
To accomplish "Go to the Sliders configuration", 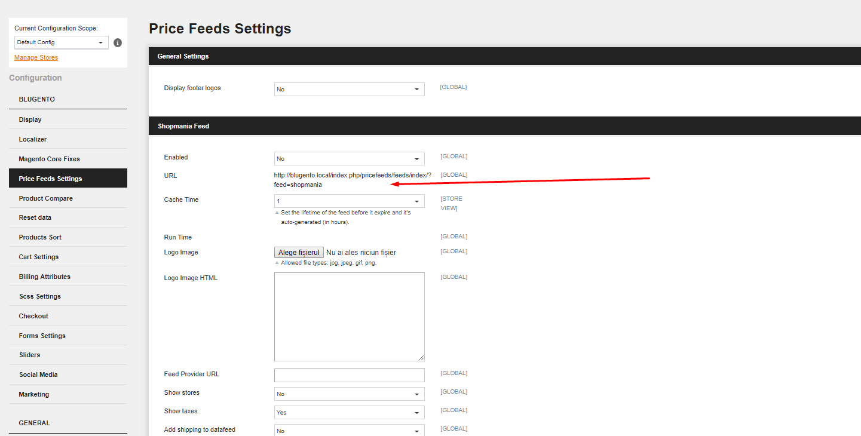I will tap(68, 355).
